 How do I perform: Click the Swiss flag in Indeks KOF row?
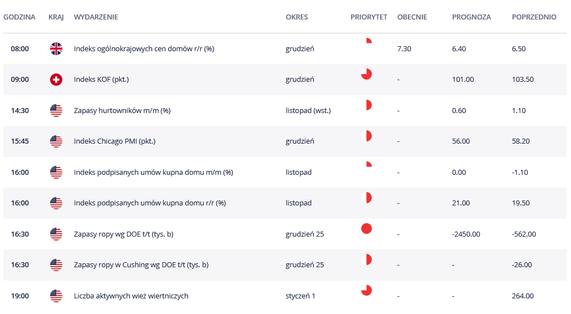56,80
